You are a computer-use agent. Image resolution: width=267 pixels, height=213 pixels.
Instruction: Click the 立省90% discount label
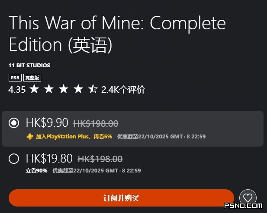point(35,170)
